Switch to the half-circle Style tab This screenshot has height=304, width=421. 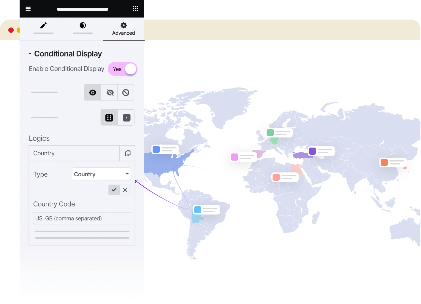[83, 28]
